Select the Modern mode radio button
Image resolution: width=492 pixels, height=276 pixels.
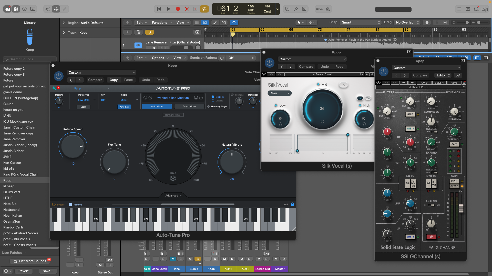click(213, 97)
